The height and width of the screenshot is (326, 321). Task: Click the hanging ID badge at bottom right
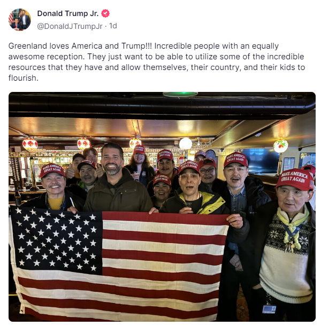pos(269,309)
